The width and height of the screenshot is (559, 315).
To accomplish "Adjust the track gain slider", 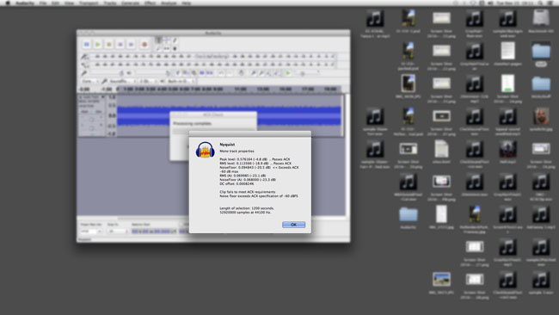I will (92, 120).
